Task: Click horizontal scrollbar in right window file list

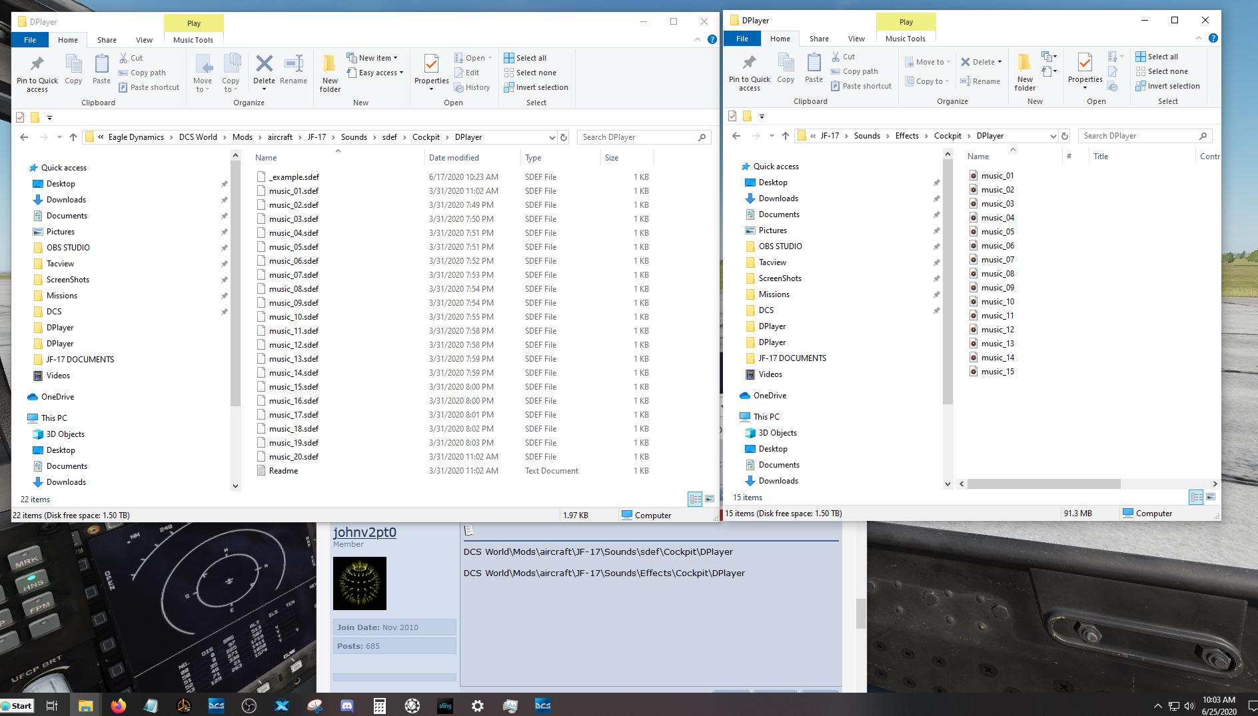Action: (1043, 484)
